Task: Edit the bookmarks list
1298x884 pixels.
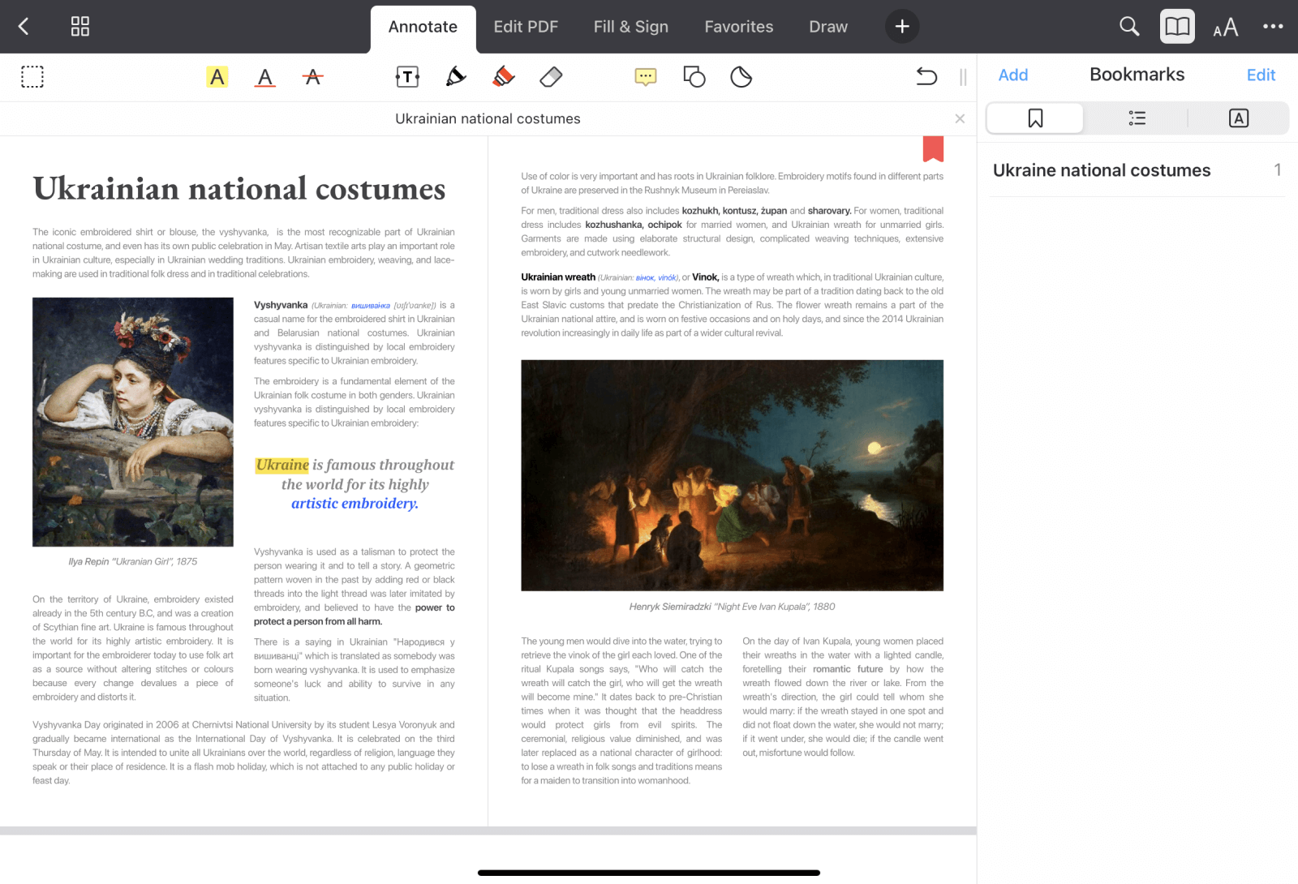Action: pos(1261,75)
